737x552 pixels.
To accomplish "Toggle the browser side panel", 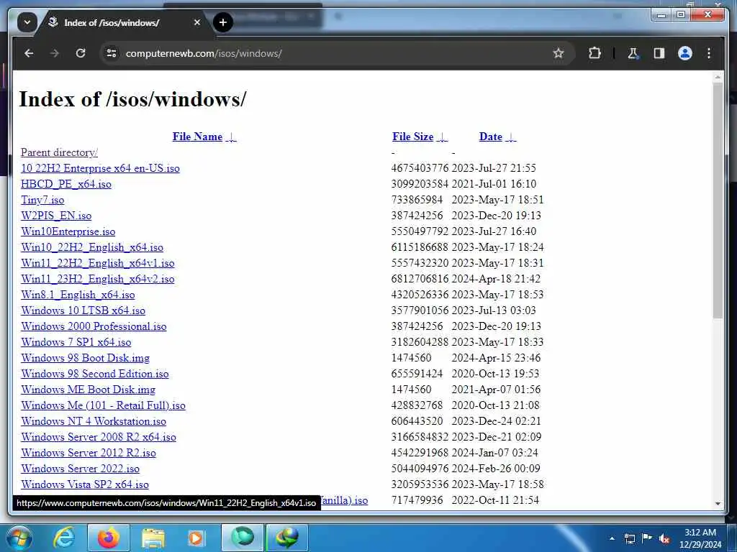I will click(659, 53).
